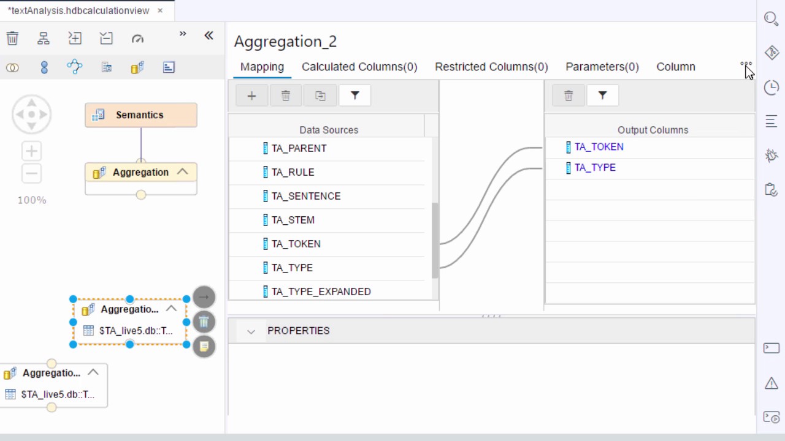This screenshot has width=785, height=441.
Task: Close the textAnalysis.hdbcalculationview tab
Action: pos(160,10)
